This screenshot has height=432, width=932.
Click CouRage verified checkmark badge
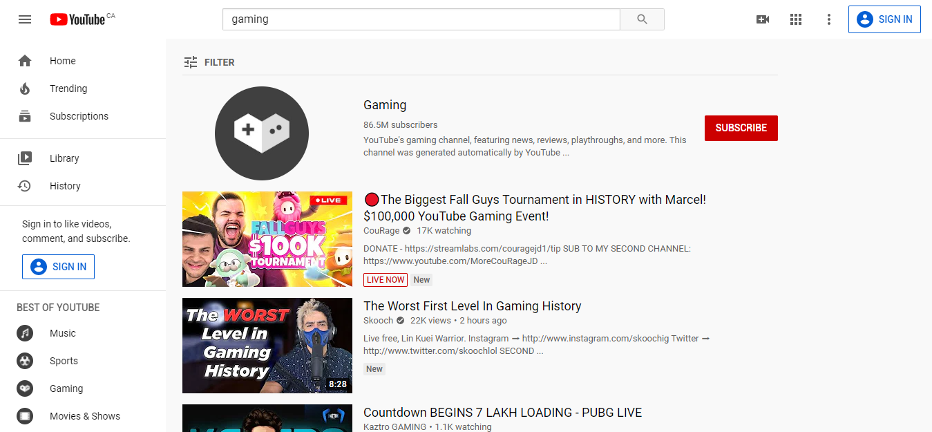pyautogui.click(x=407, y=231)
